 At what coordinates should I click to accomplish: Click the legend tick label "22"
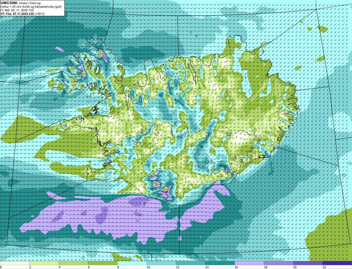click(x=324, y=267)
